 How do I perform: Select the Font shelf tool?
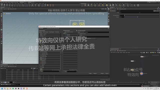coord(35,5)
